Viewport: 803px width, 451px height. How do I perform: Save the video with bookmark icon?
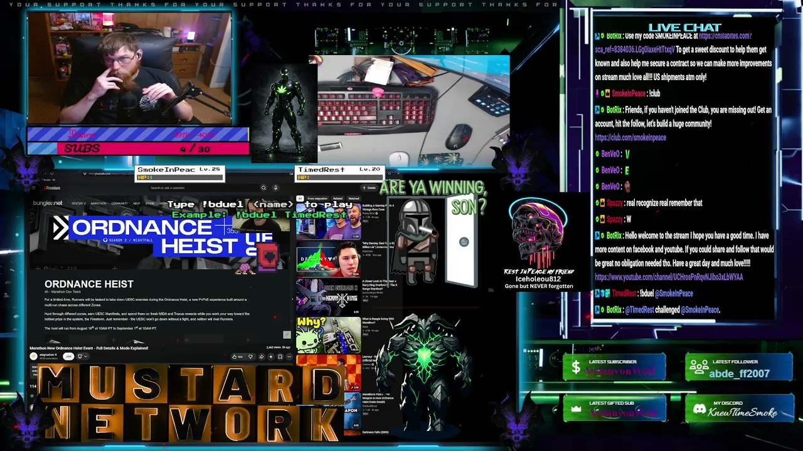280,356
